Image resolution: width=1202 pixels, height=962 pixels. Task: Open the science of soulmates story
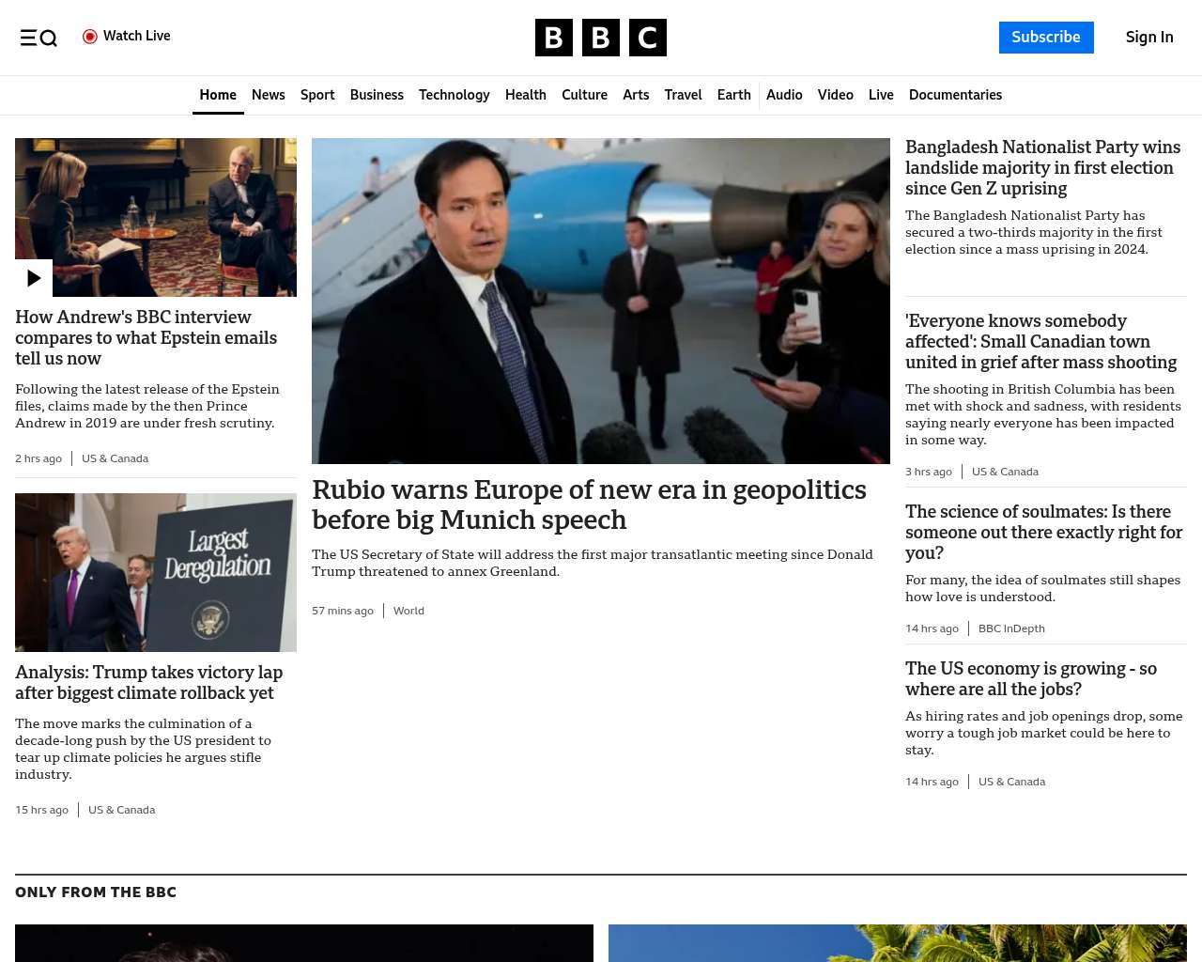pos(1043,532)
